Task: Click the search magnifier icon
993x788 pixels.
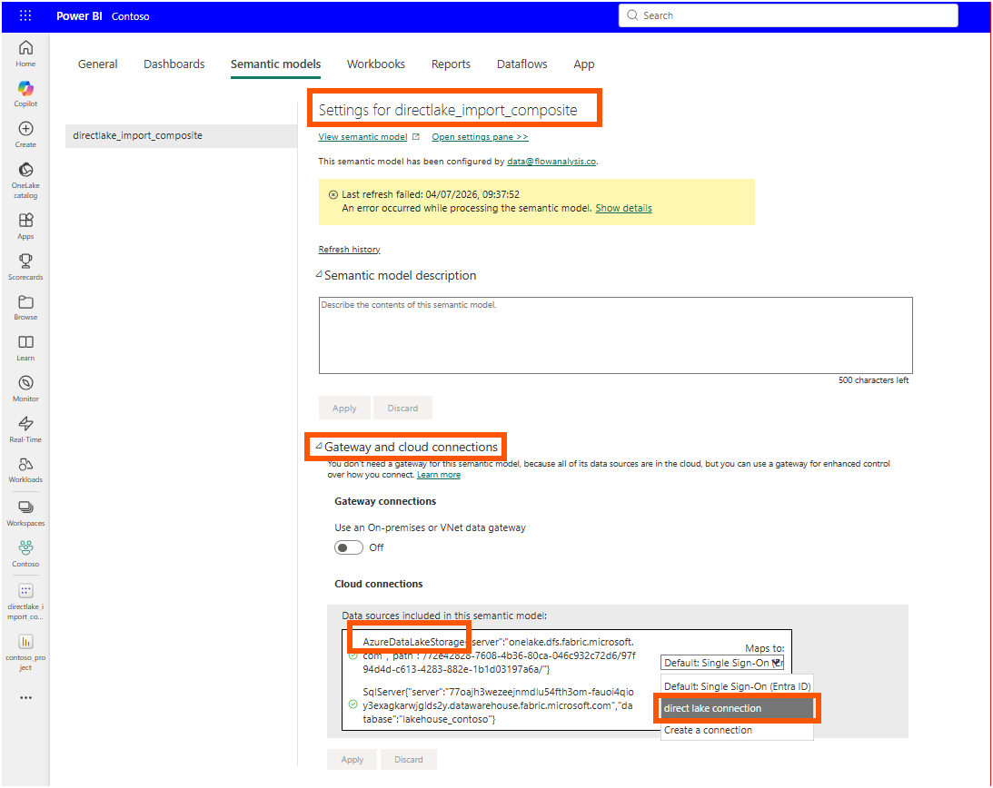Action: 632,15
